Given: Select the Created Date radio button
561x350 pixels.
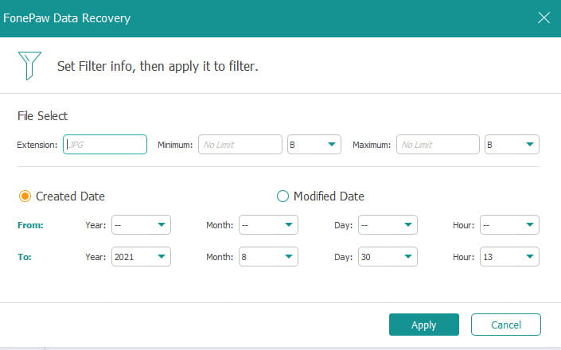Looking at the screenshot, I should pos(25,196).
